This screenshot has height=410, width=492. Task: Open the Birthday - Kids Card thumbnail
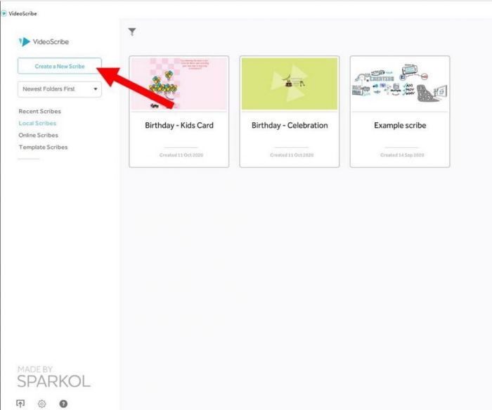179,84
